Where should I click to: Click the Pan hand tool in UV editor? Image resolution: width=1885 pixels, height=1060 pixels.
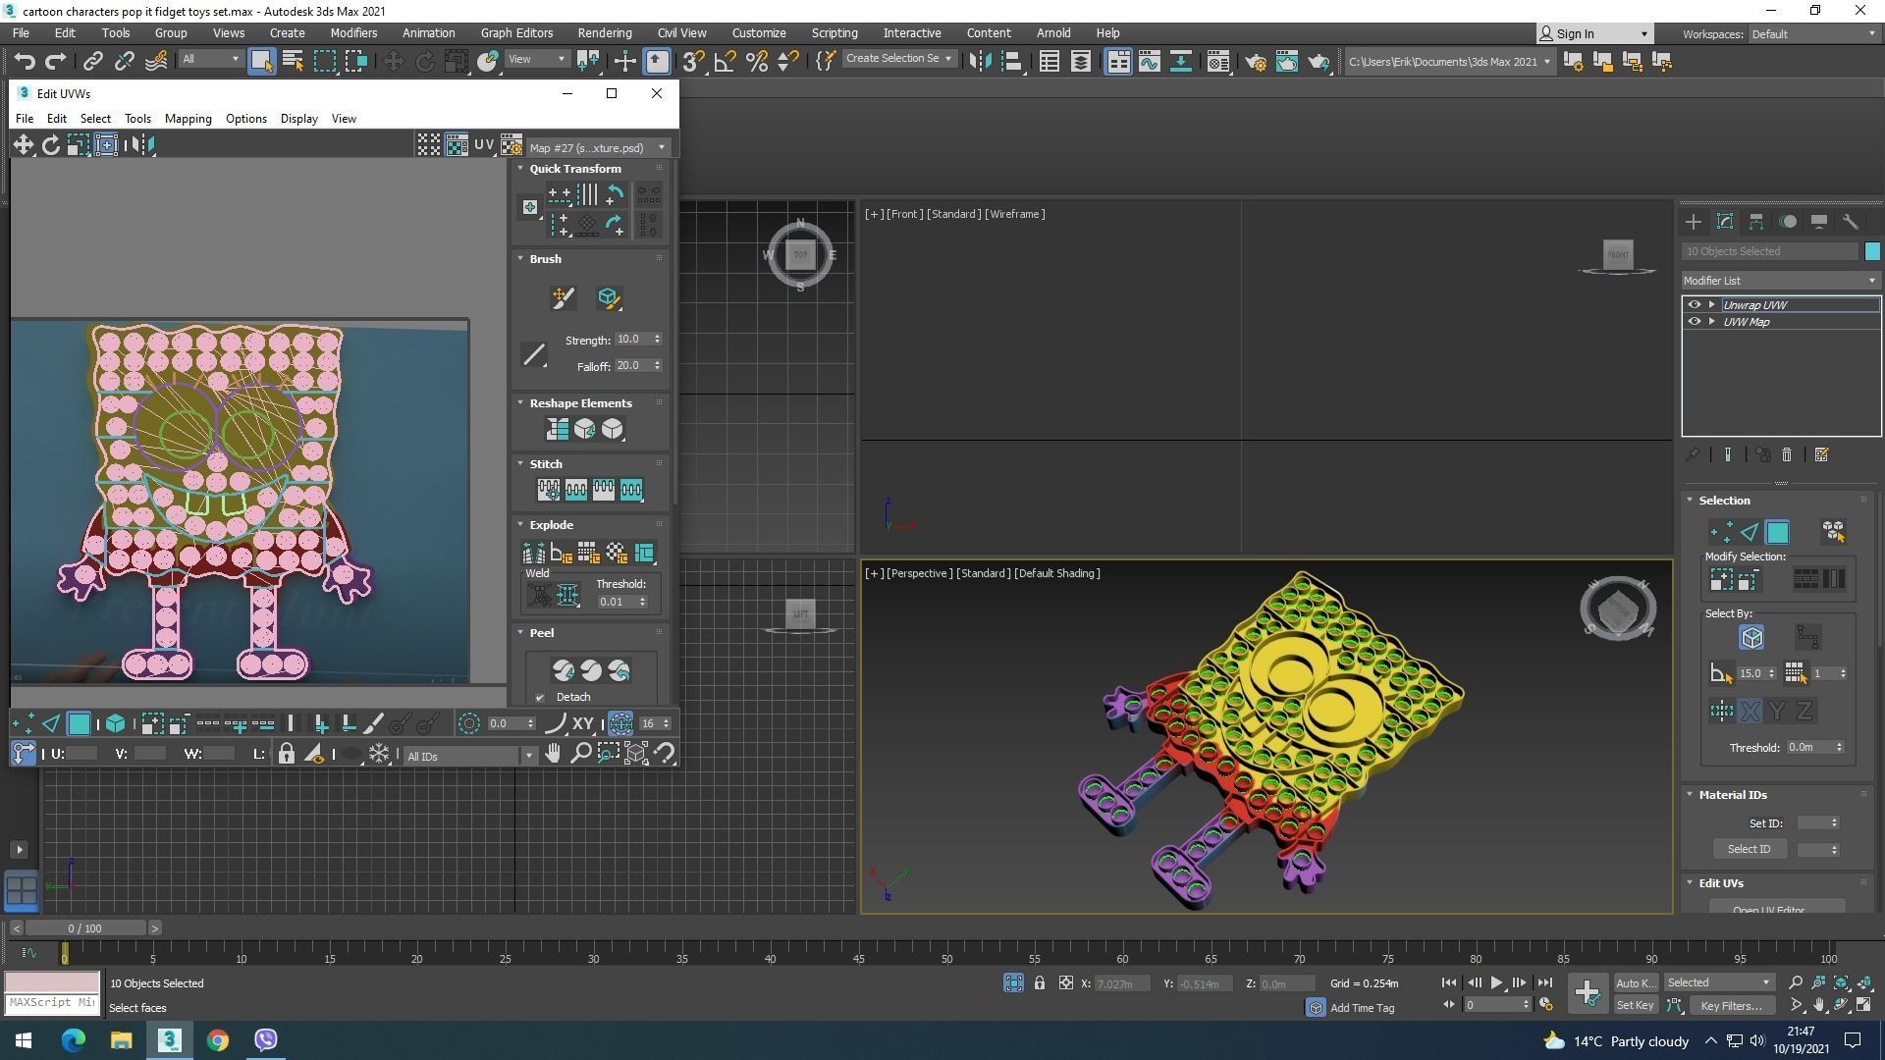(553, 754)
